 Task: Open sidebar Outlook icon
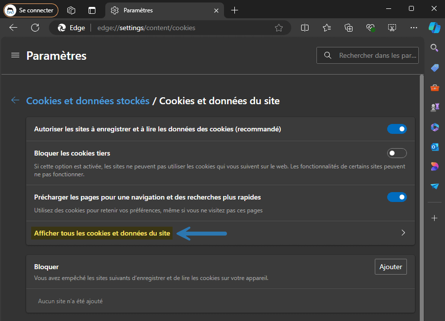(x=435, y=147)
